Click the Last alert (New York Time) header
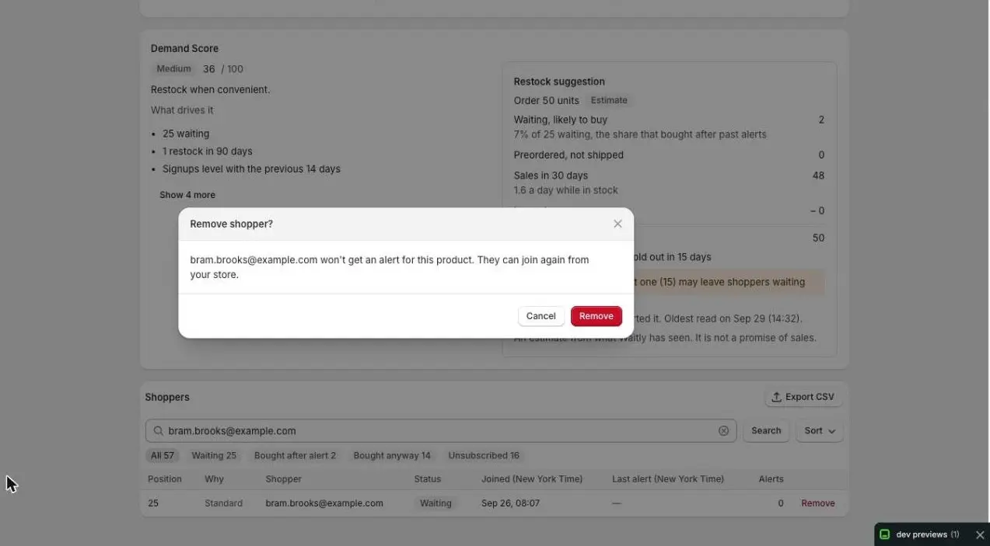The image size is (990, 546). [668, 479]
